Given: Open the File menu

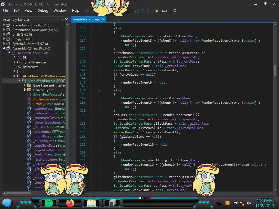Looking at the screenshot, I should [x=5, y=11].
